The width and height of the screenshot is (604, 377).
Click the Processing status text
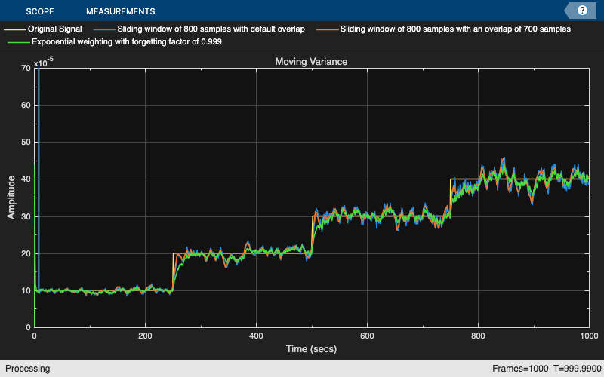(28, 369)
